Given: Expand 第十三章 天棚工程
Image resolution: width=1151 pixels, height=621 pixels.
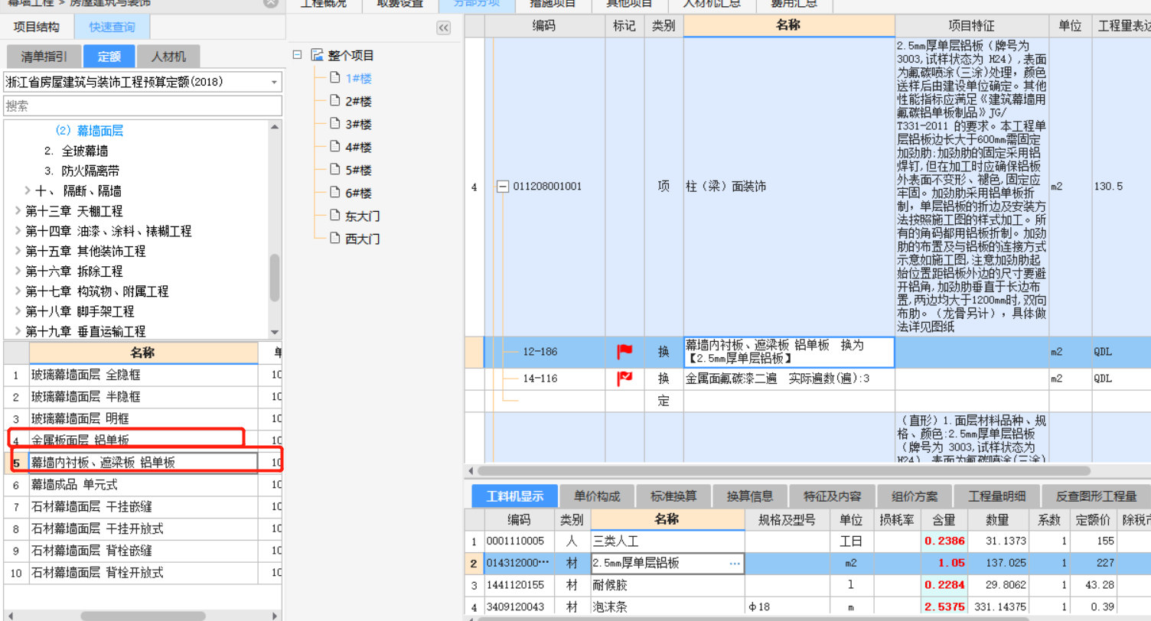Looking at the screenshot, I should tap(18, 210).
